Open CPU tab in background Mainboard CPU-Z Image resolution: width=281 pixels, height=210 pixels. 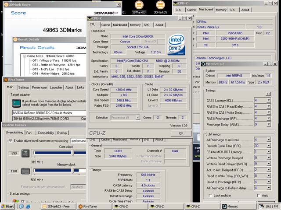(x=179, y=10)
